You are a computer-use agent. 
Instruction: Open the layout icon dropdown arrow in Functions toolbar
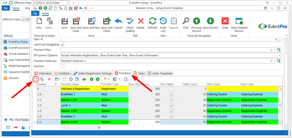(119, 79)
